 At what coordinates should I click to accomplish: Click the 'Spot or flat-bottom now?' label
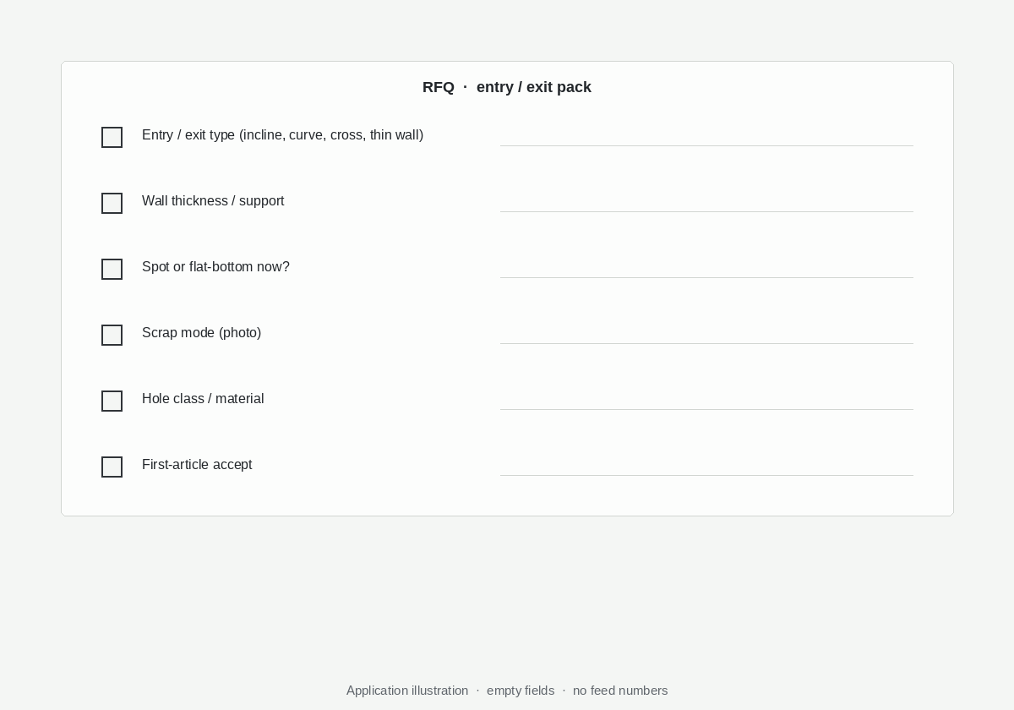(215, 267)
